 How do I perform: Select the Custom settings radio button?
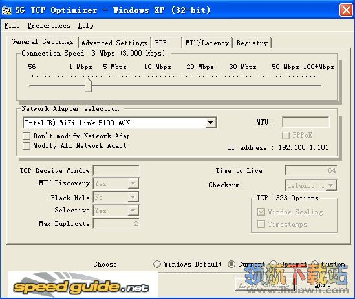[x=315, y=263]
